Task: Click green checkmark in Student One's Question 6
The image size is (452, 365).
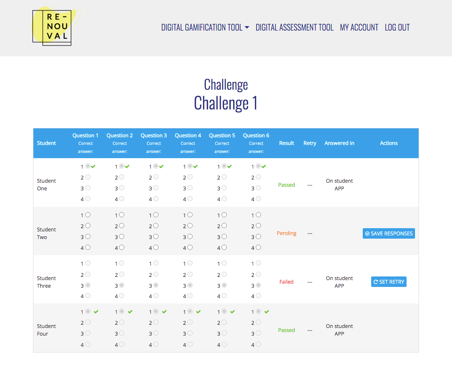Action: pyautogui.click(x=264, y=167)
